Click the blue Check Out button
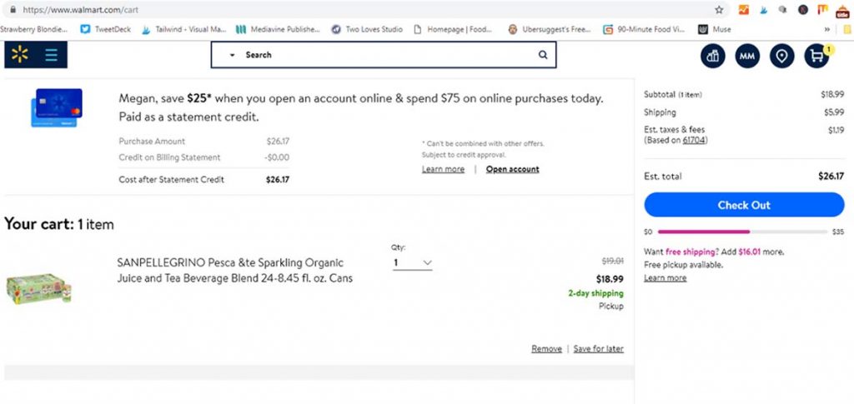The width and height of the screenshot is (854, 404). 744,205
